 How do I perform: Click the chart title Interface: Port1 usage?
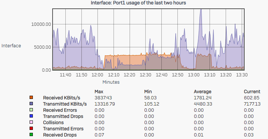pyautogui.click(x=138, y=3)
